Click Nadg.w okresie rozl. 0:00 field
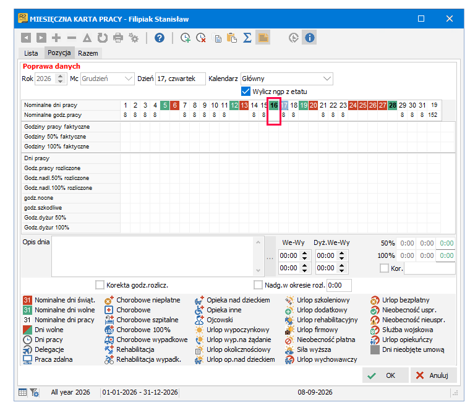470x415 pixels. point(339,285)
